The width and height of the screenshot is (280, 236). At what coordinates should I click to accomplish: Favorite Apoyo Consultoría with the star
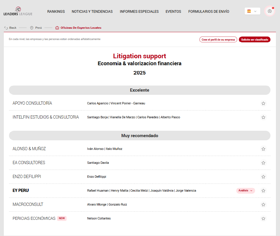pos(263,104)
